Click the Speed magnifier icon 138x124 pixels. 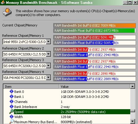click(x=12, y=112)
